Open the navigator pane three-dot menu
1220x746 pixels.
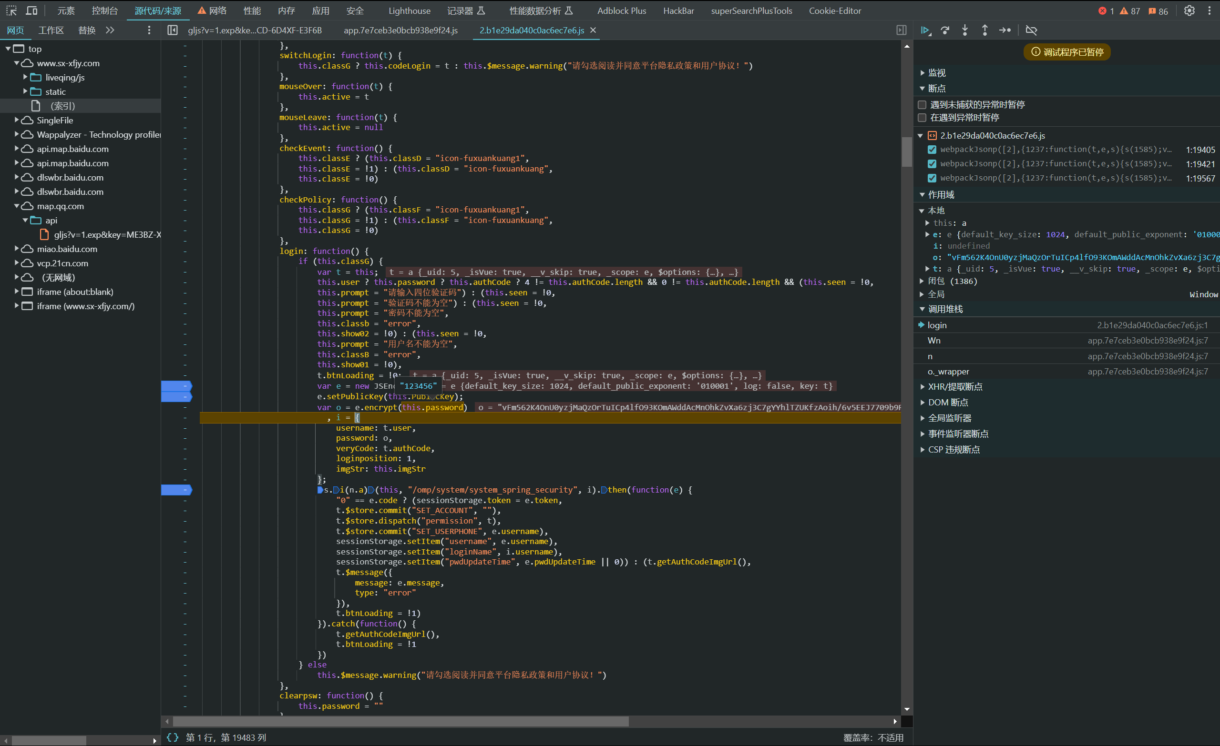(x=149, y=30)
